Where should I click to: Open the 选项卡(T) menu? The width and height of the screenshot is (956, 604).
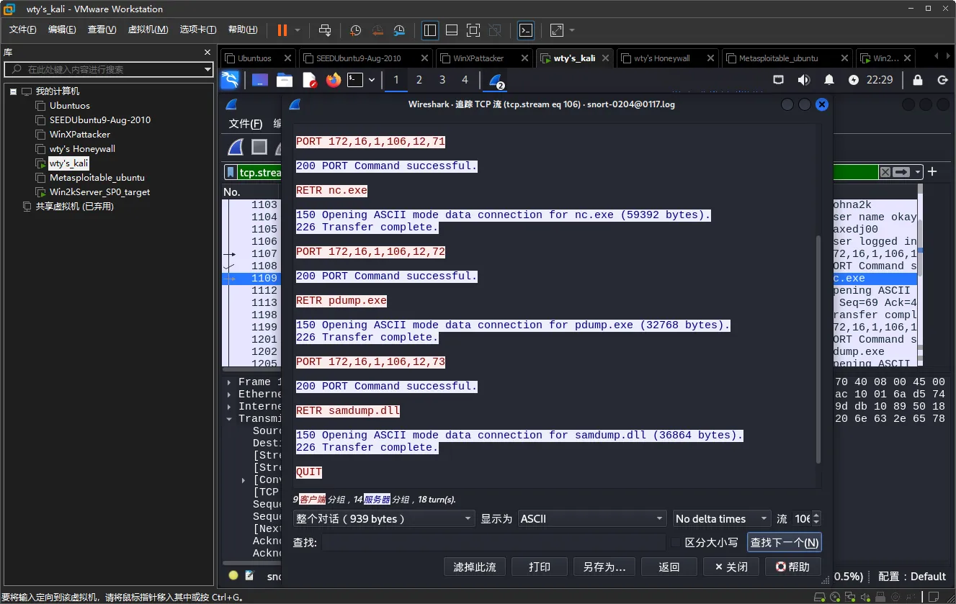[x=198, y=30]
